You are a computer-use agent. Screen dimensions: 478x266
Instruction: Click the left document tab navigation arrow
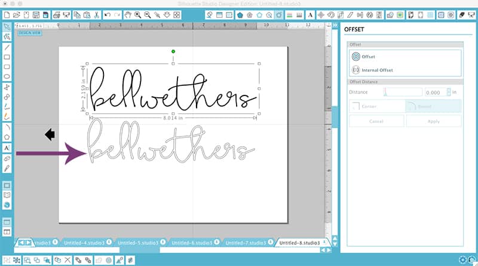[22, 243]
